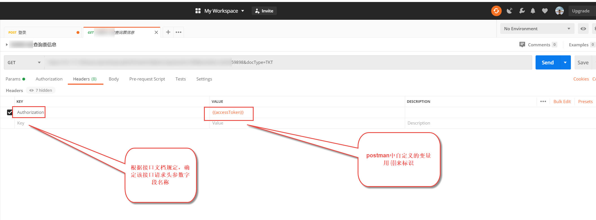Toggle the 7 hidden headers view

coord(41,90)
